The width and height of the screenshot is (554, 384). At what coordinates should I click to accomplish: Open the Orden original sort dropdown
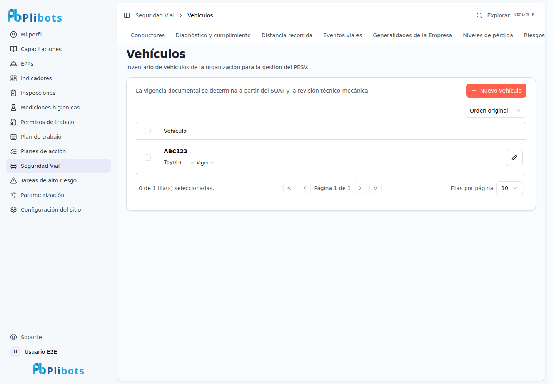(x=496, y=111)
